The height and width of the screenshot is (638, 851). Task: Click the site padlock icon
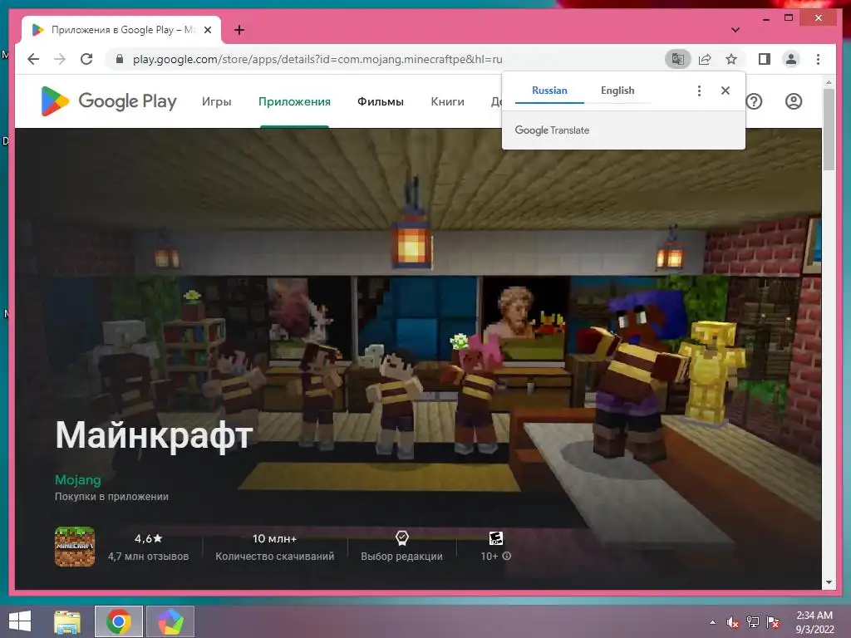120,59
